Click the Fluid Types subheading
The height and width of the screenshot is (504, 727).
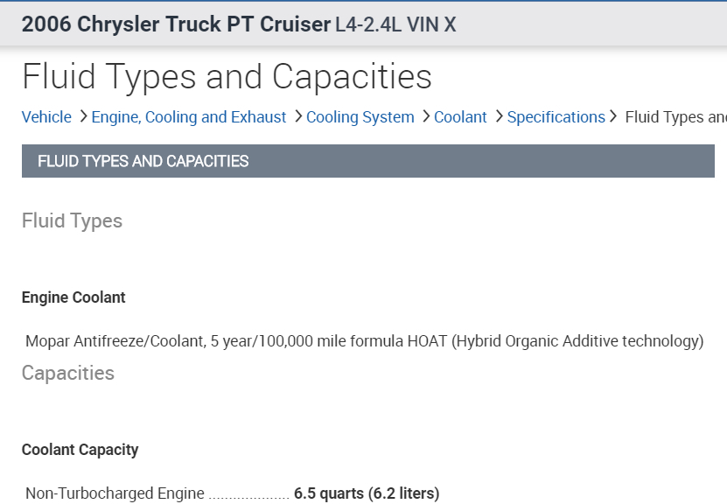coord(72,220)
